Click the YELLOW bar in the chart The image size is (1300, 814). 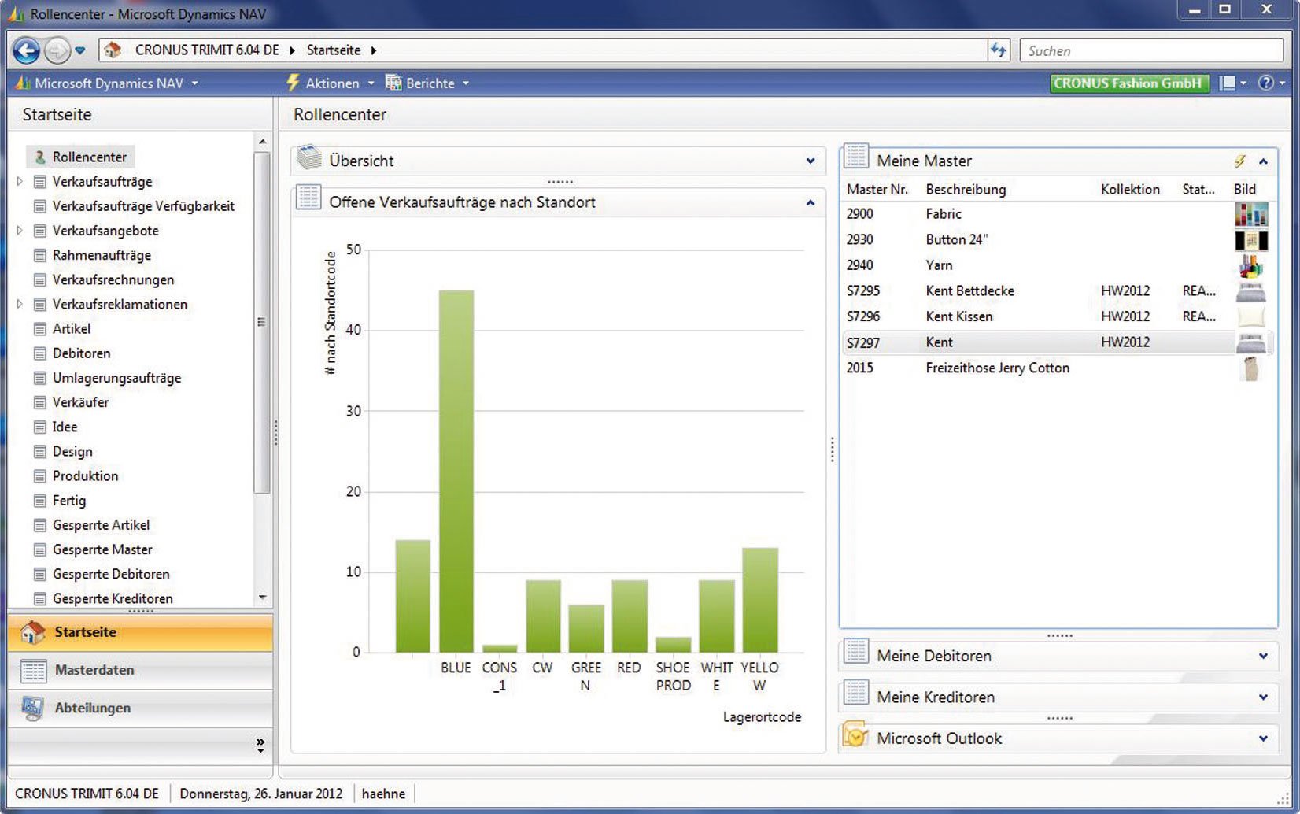click(760, 600)
